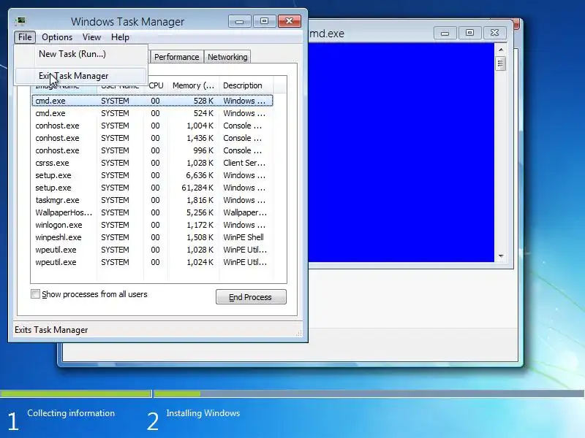
Task: Open the Help menu
Action: click(120, 37)
